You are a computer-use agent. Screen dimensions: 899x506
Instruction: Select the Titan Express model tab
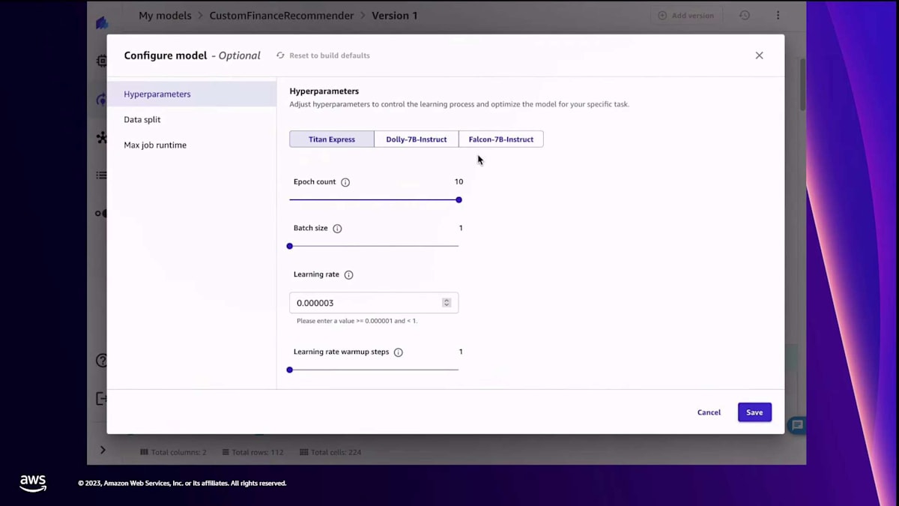(332, 139)
